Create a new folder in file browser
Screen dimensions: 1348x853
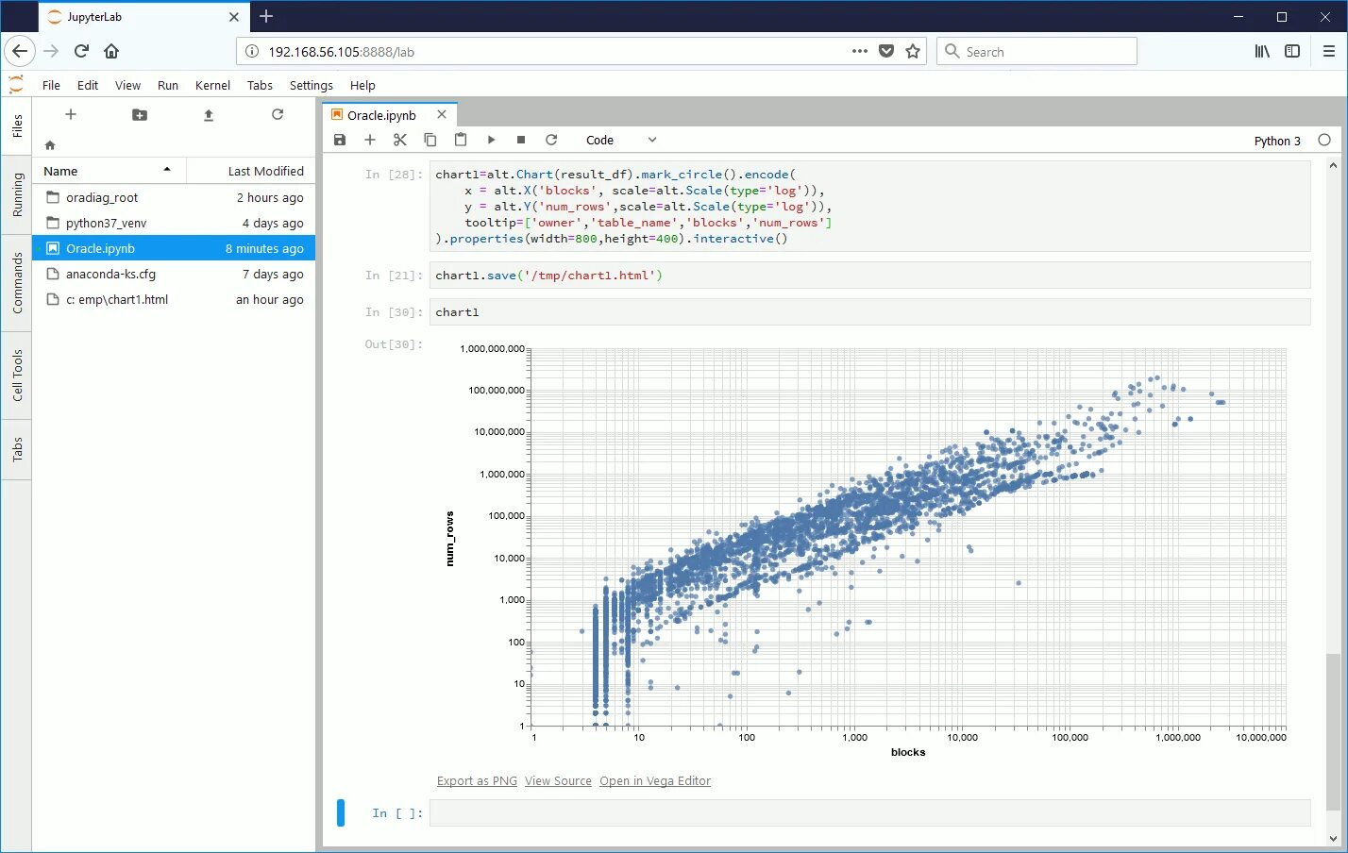click(x=140, y=114)
